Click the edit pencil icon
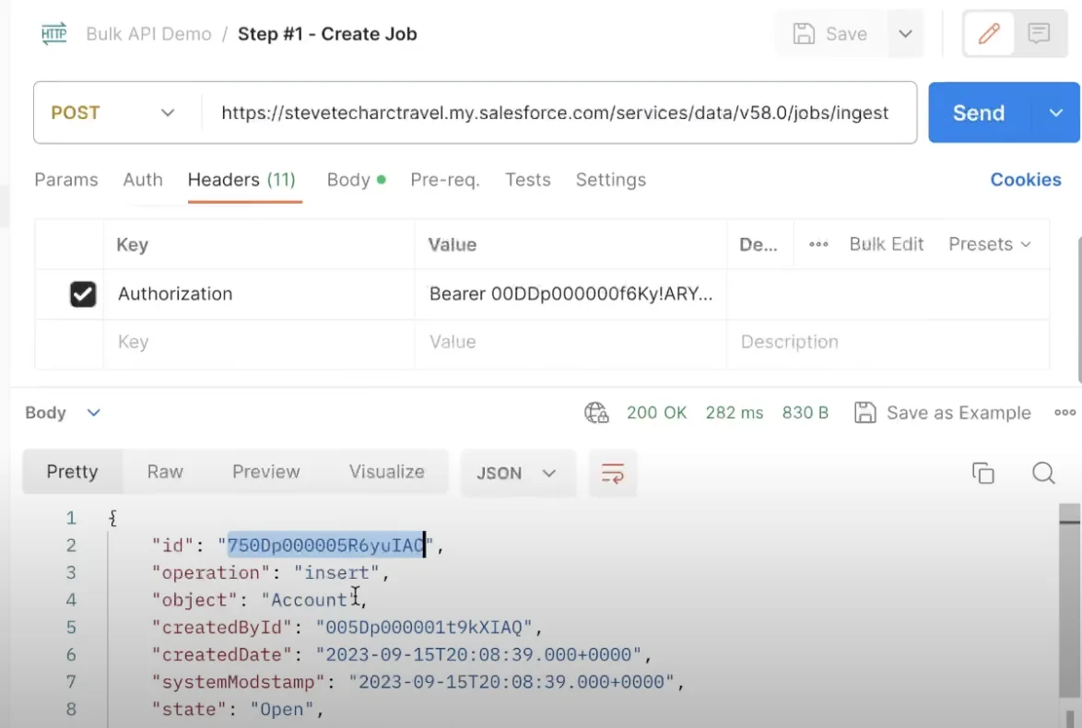The width and height of the screenshot is (1082, 728). [x=988, y=33]
